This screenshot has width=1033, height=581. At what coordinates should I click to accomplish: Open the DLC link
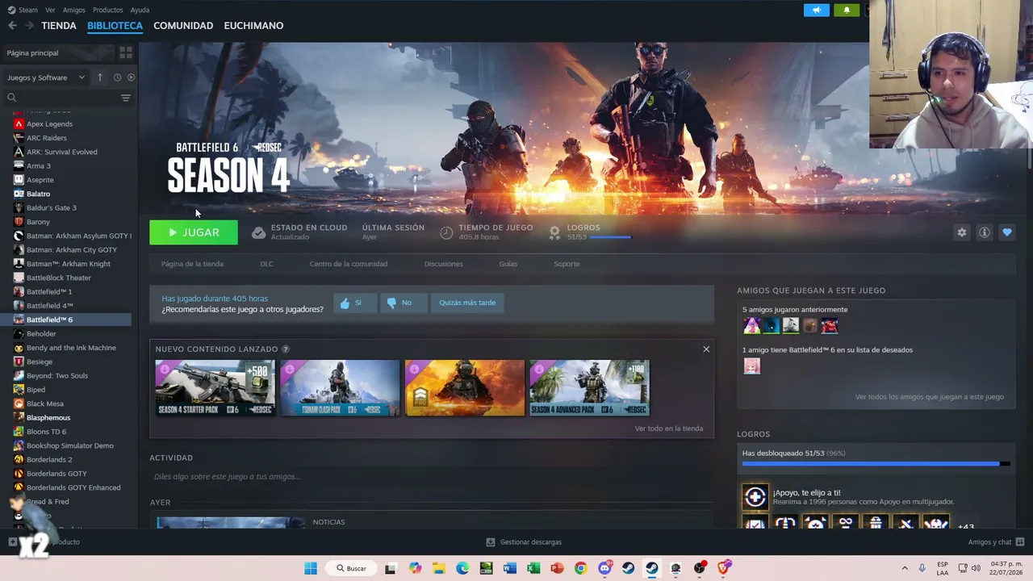click(266, 264)
